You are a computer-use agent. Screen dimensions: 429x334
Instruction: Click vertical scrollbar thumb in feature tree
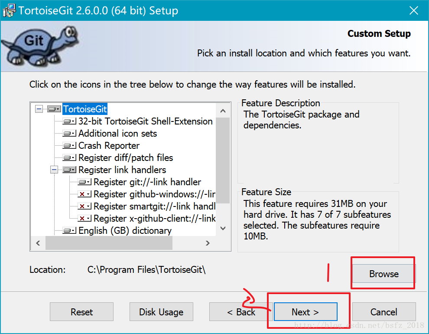223,160
